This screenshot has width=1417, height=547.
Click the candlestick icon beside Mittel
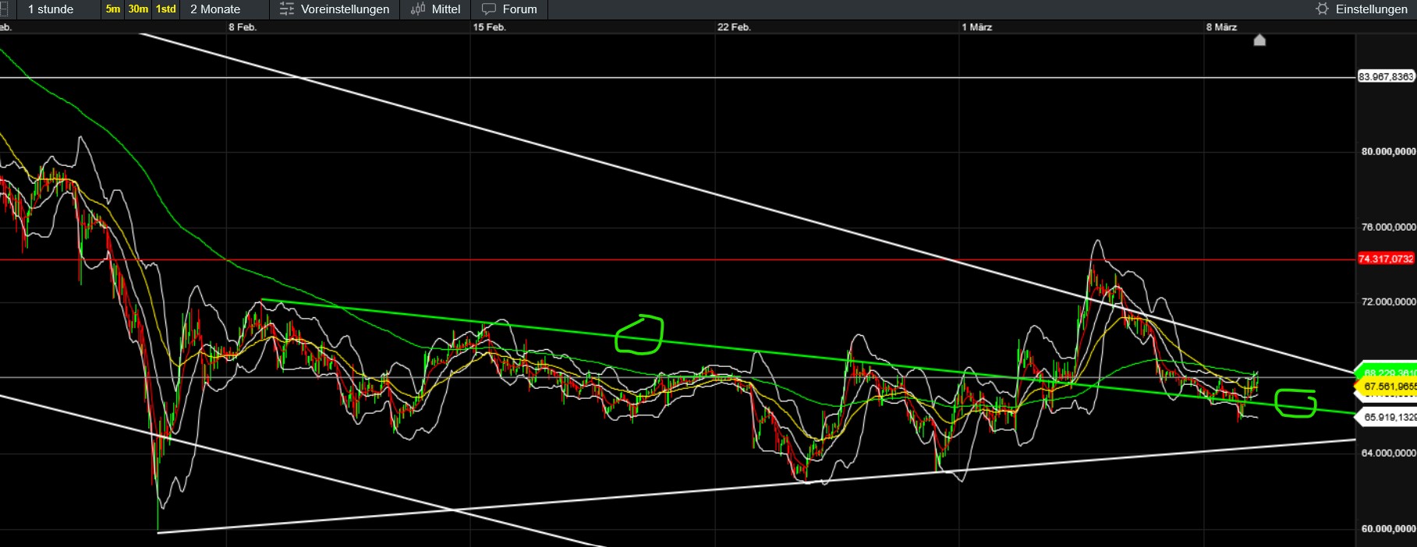coord(418,9)
